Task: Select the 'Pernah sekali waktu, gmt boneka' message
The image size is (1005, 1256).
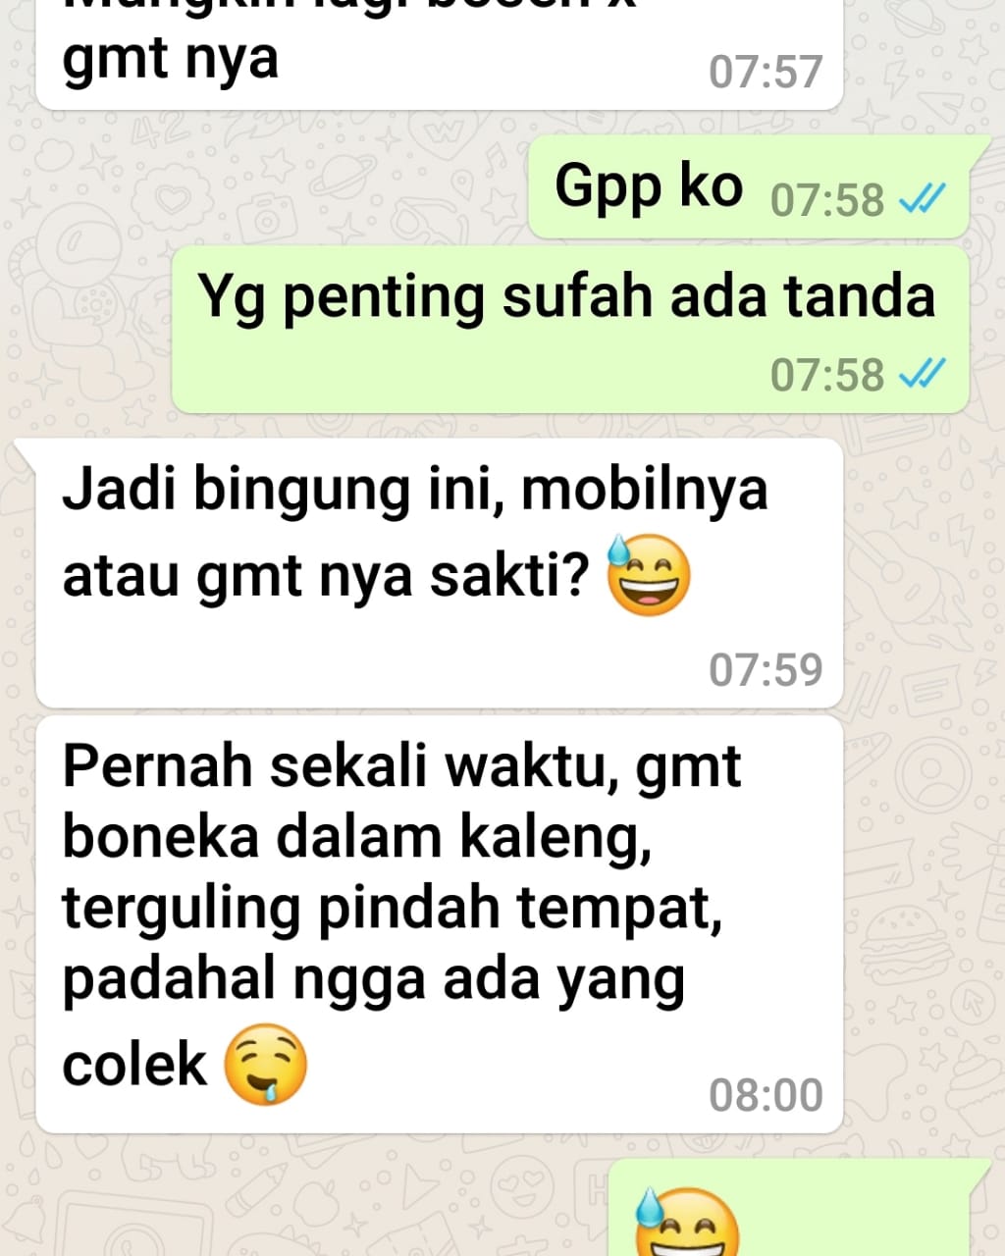Action: (x=440, y=924)
